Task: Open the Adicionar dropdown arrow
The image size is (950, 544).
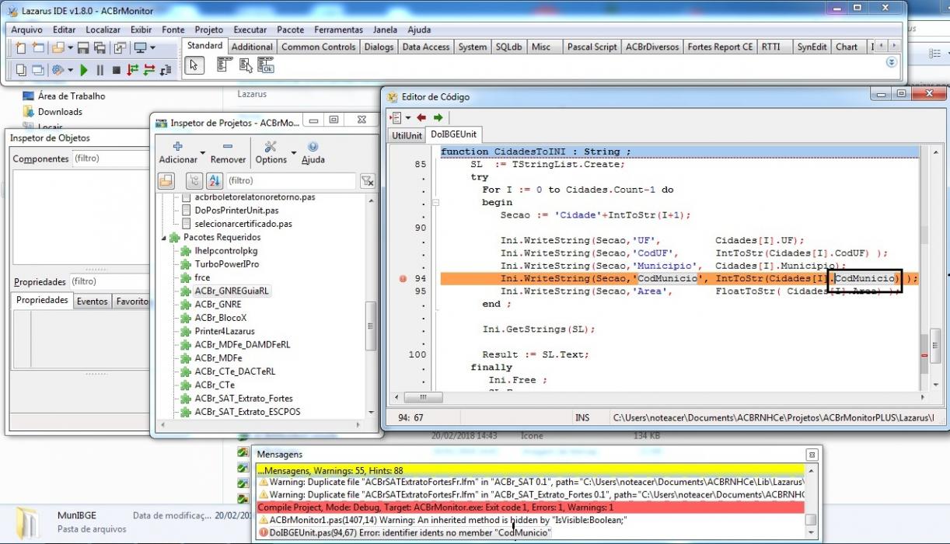Action: pos(203,152)
